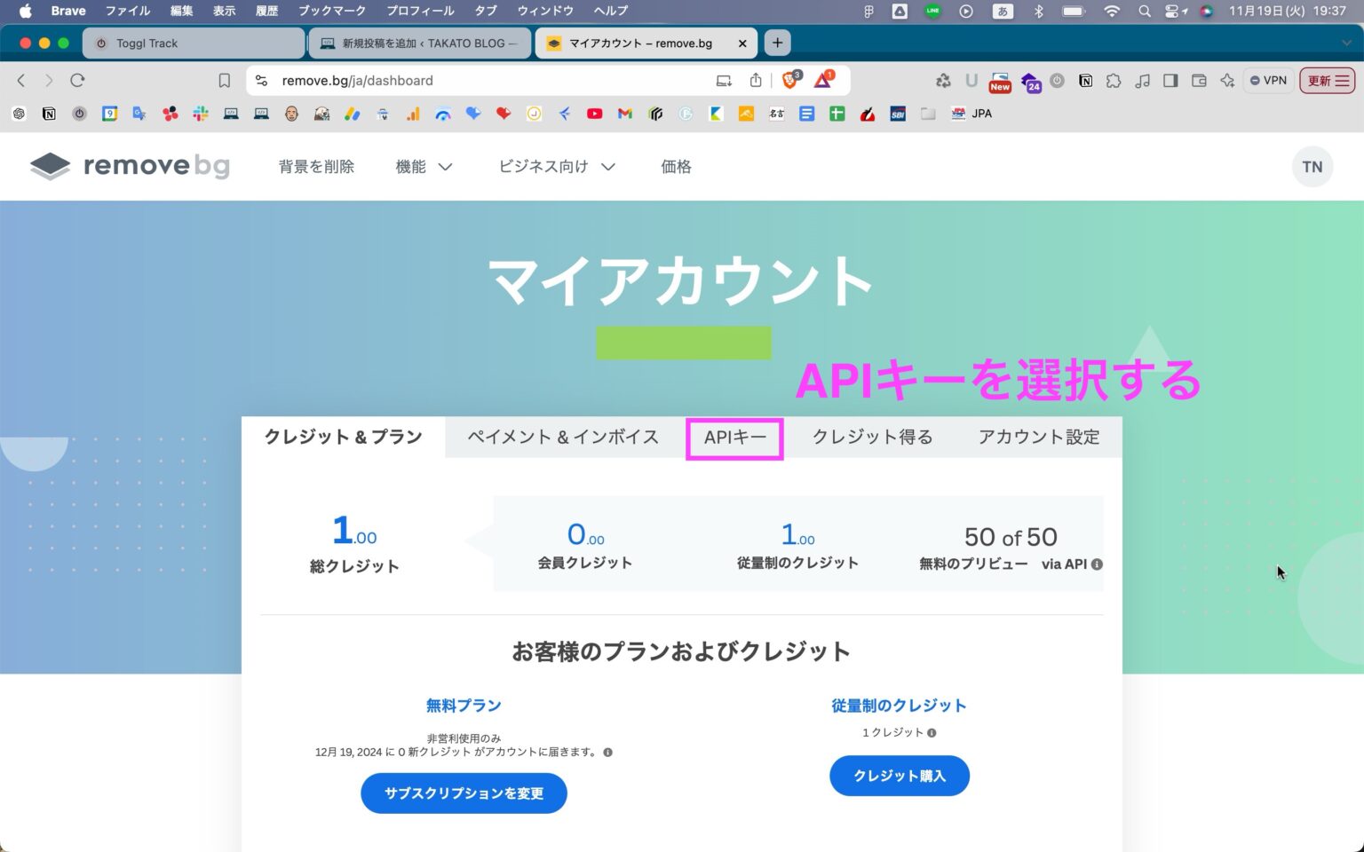Click the Toggl Track bookmark icon
The height and width of the screenshot is (852, 1364).
pyautogui.click(x=79, y=114)
